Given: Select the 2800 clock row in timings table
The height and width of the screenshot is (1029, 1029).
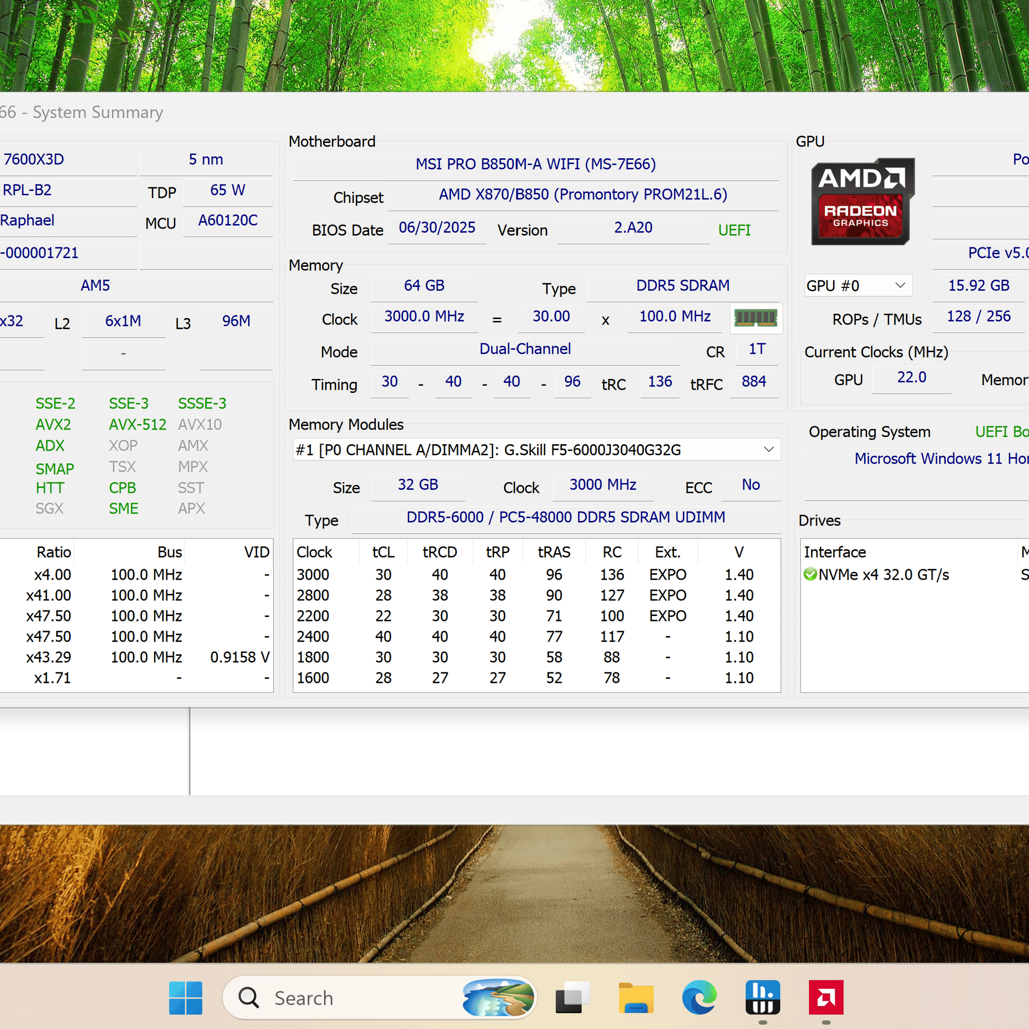Looking at the screenshot, I should [536, 595].
